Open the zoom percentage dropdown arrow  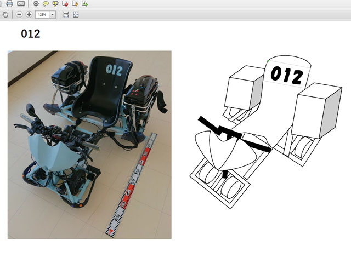pyautogui.click(x=53, y=14)
